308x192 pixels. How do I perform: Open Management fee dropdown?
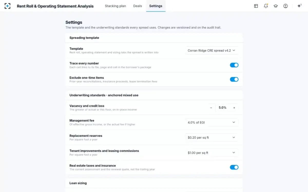click(211, 122)
